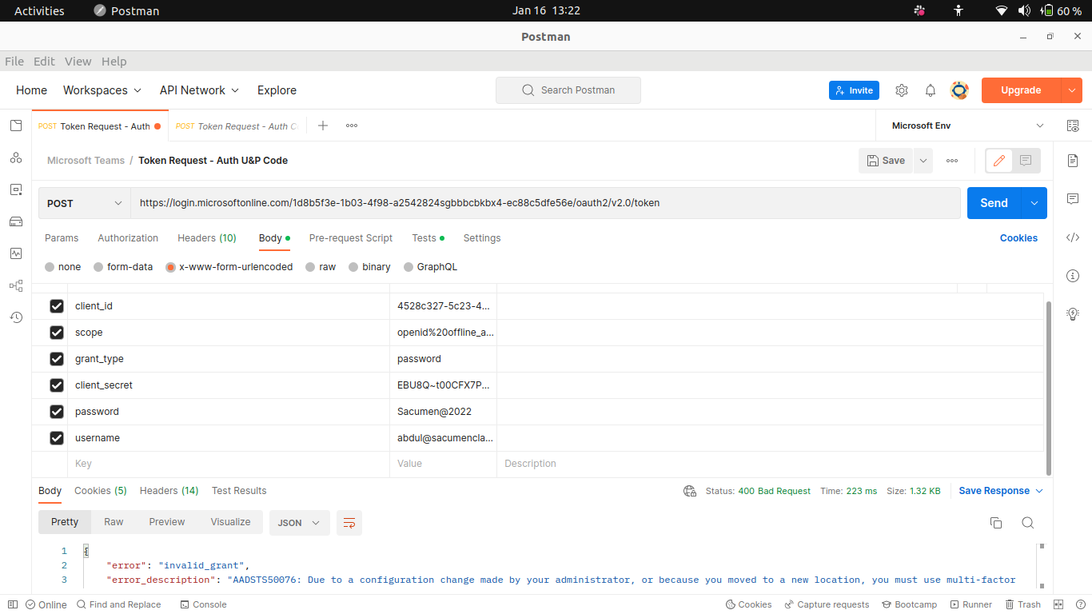Click the network globe icon by Status
1092x614 pixels.
[x=690, y=491]
